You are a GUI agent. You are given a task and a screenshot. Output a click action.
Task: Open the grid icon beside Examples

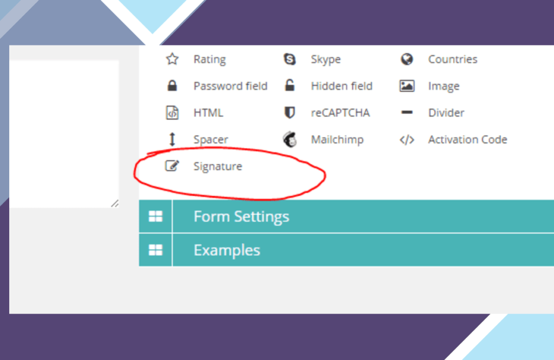(155, 250)
